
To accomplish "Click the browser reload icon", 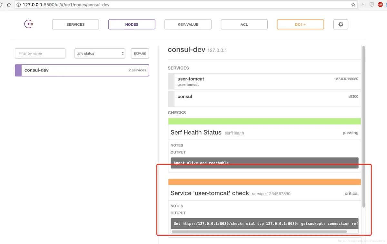I will [1, 5].
